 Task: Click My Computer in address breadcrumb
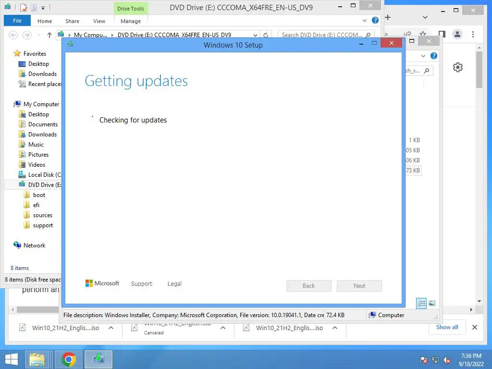[90, 35]
